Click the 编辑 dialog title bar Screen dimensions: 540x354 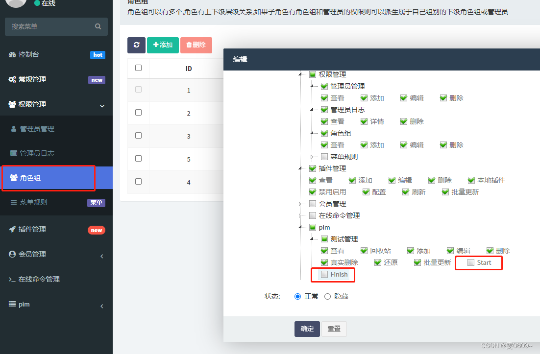(382, 59)
